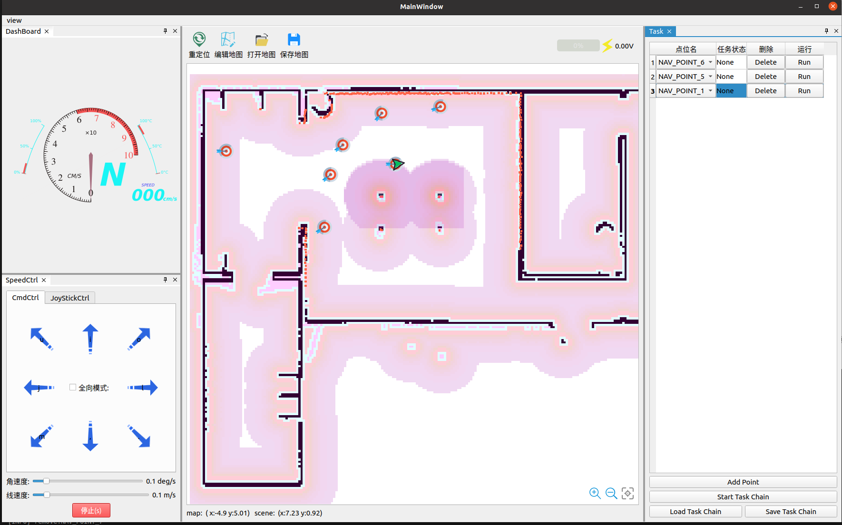The image size is (842, 525).
Task: Click the Start Task Chain button
Action: tap(743, 497)
